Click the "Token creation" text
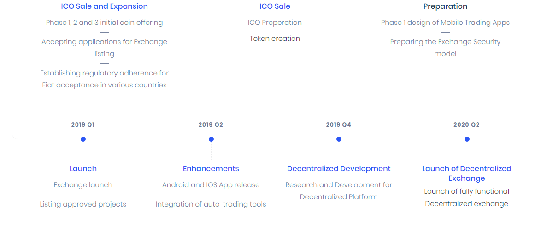 pyautogui.click(x=275, y=39)
